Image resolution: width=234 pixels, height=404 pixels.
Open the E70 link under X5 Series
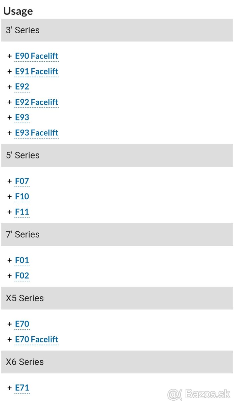click(22, 324)
